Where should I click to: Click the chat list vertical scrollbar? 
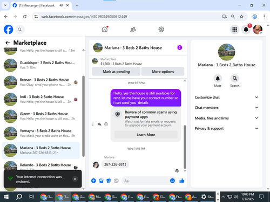tap(83, 116)
